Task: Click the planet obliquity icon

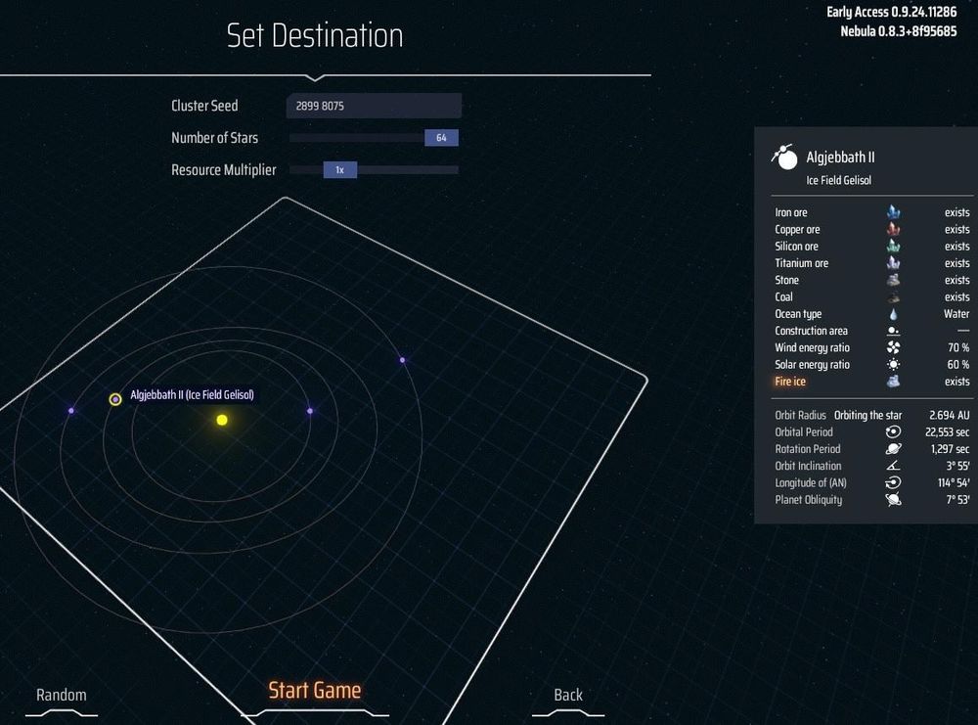Action: click(893, 500)
